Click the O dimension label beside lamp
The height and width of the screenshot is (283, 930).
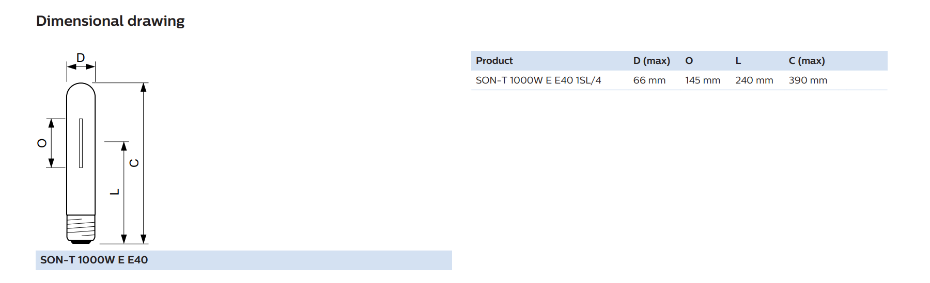pos(42,143)
